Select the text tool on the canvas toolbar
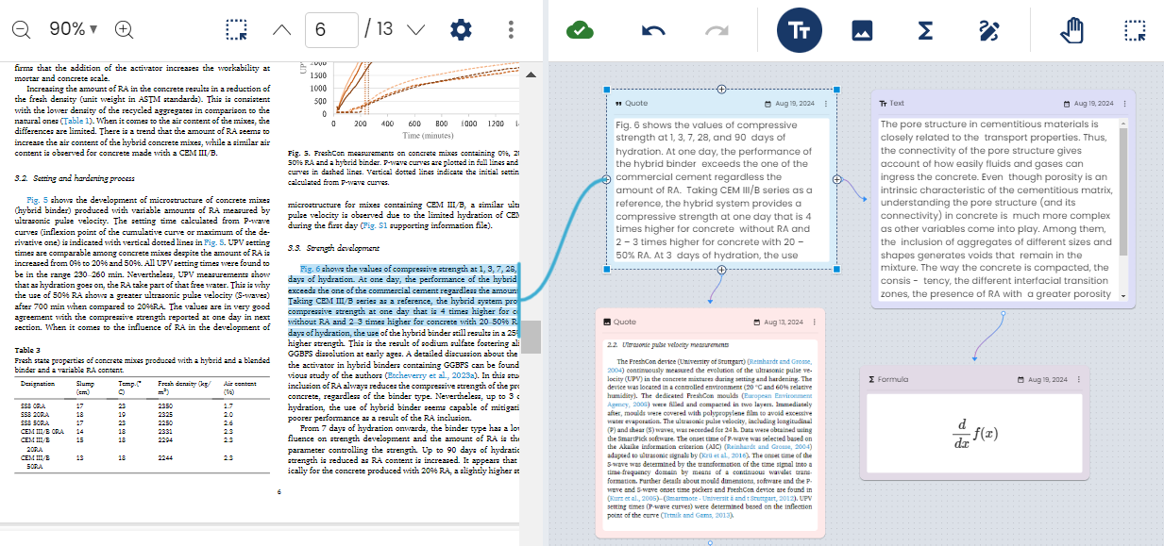Screen dimensions: 1164x546 tap(799, 29)
